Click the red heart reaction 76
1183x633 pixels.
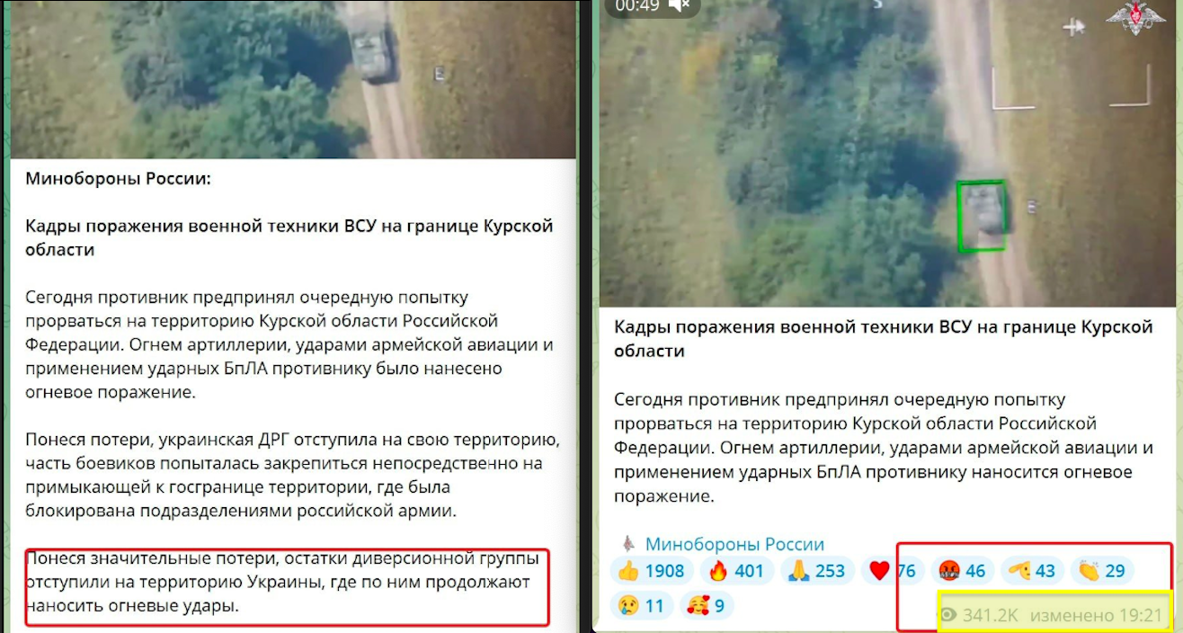893,571
